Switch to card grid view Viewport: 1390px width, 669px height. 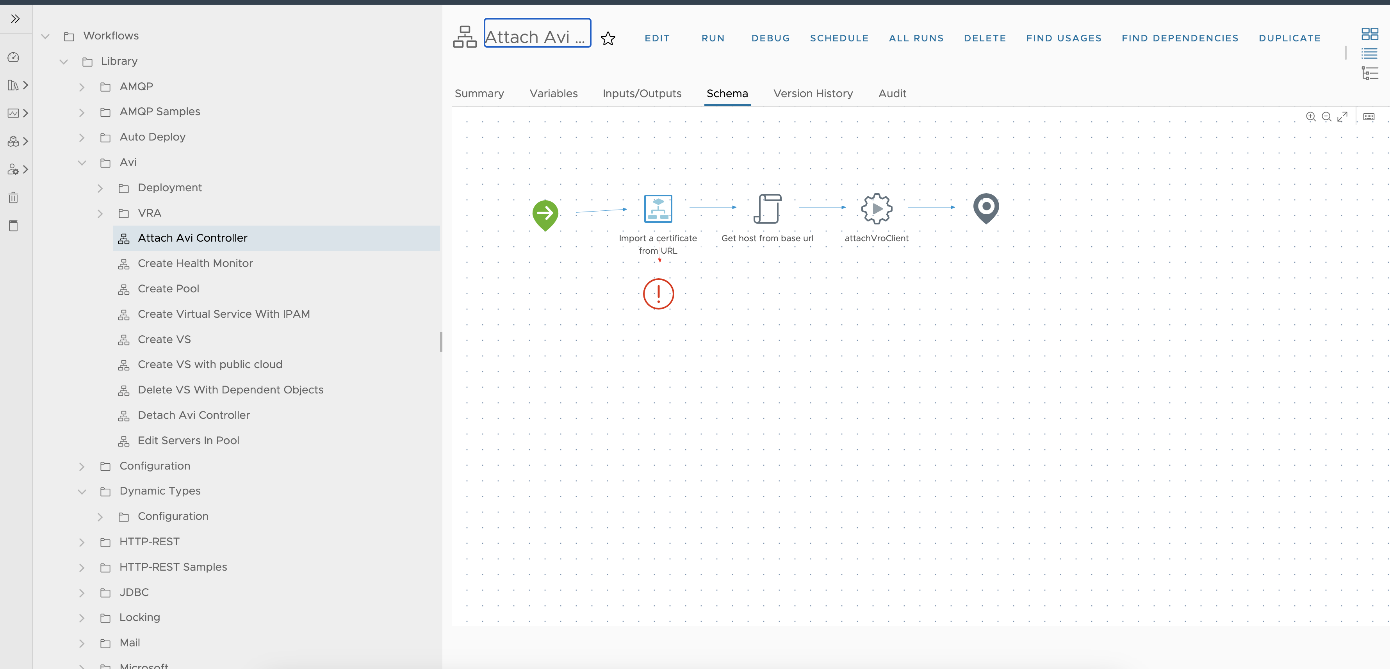(1369, 34)
